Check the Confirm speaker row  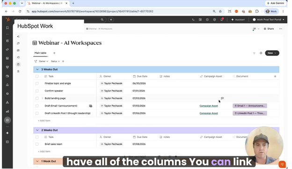coord(37,91)
